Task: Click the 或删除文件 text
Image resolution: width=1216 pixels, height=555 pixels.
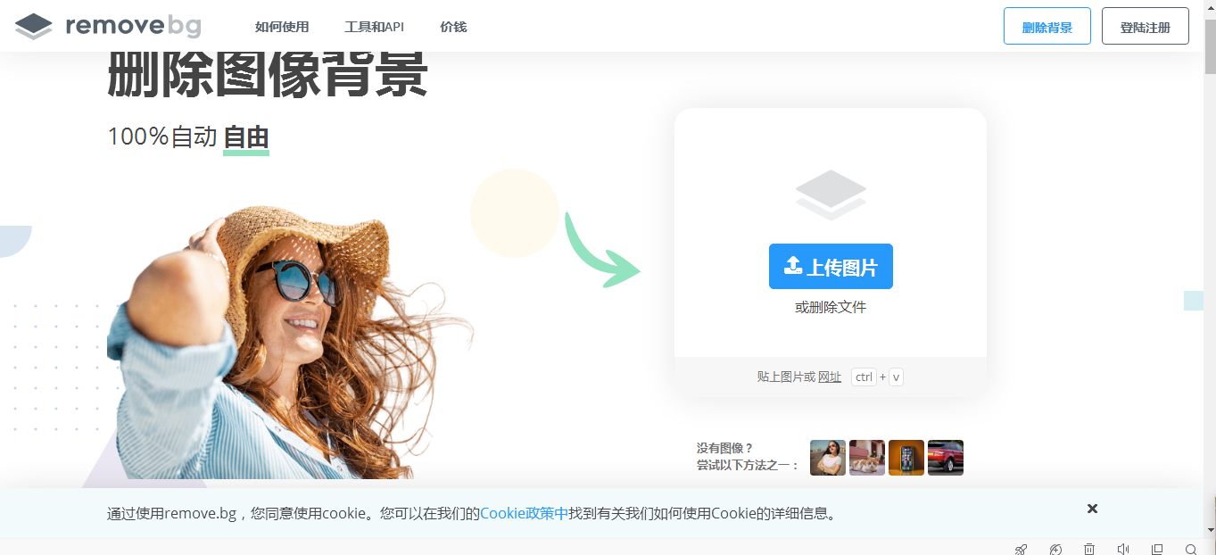Action: [831, 307]
